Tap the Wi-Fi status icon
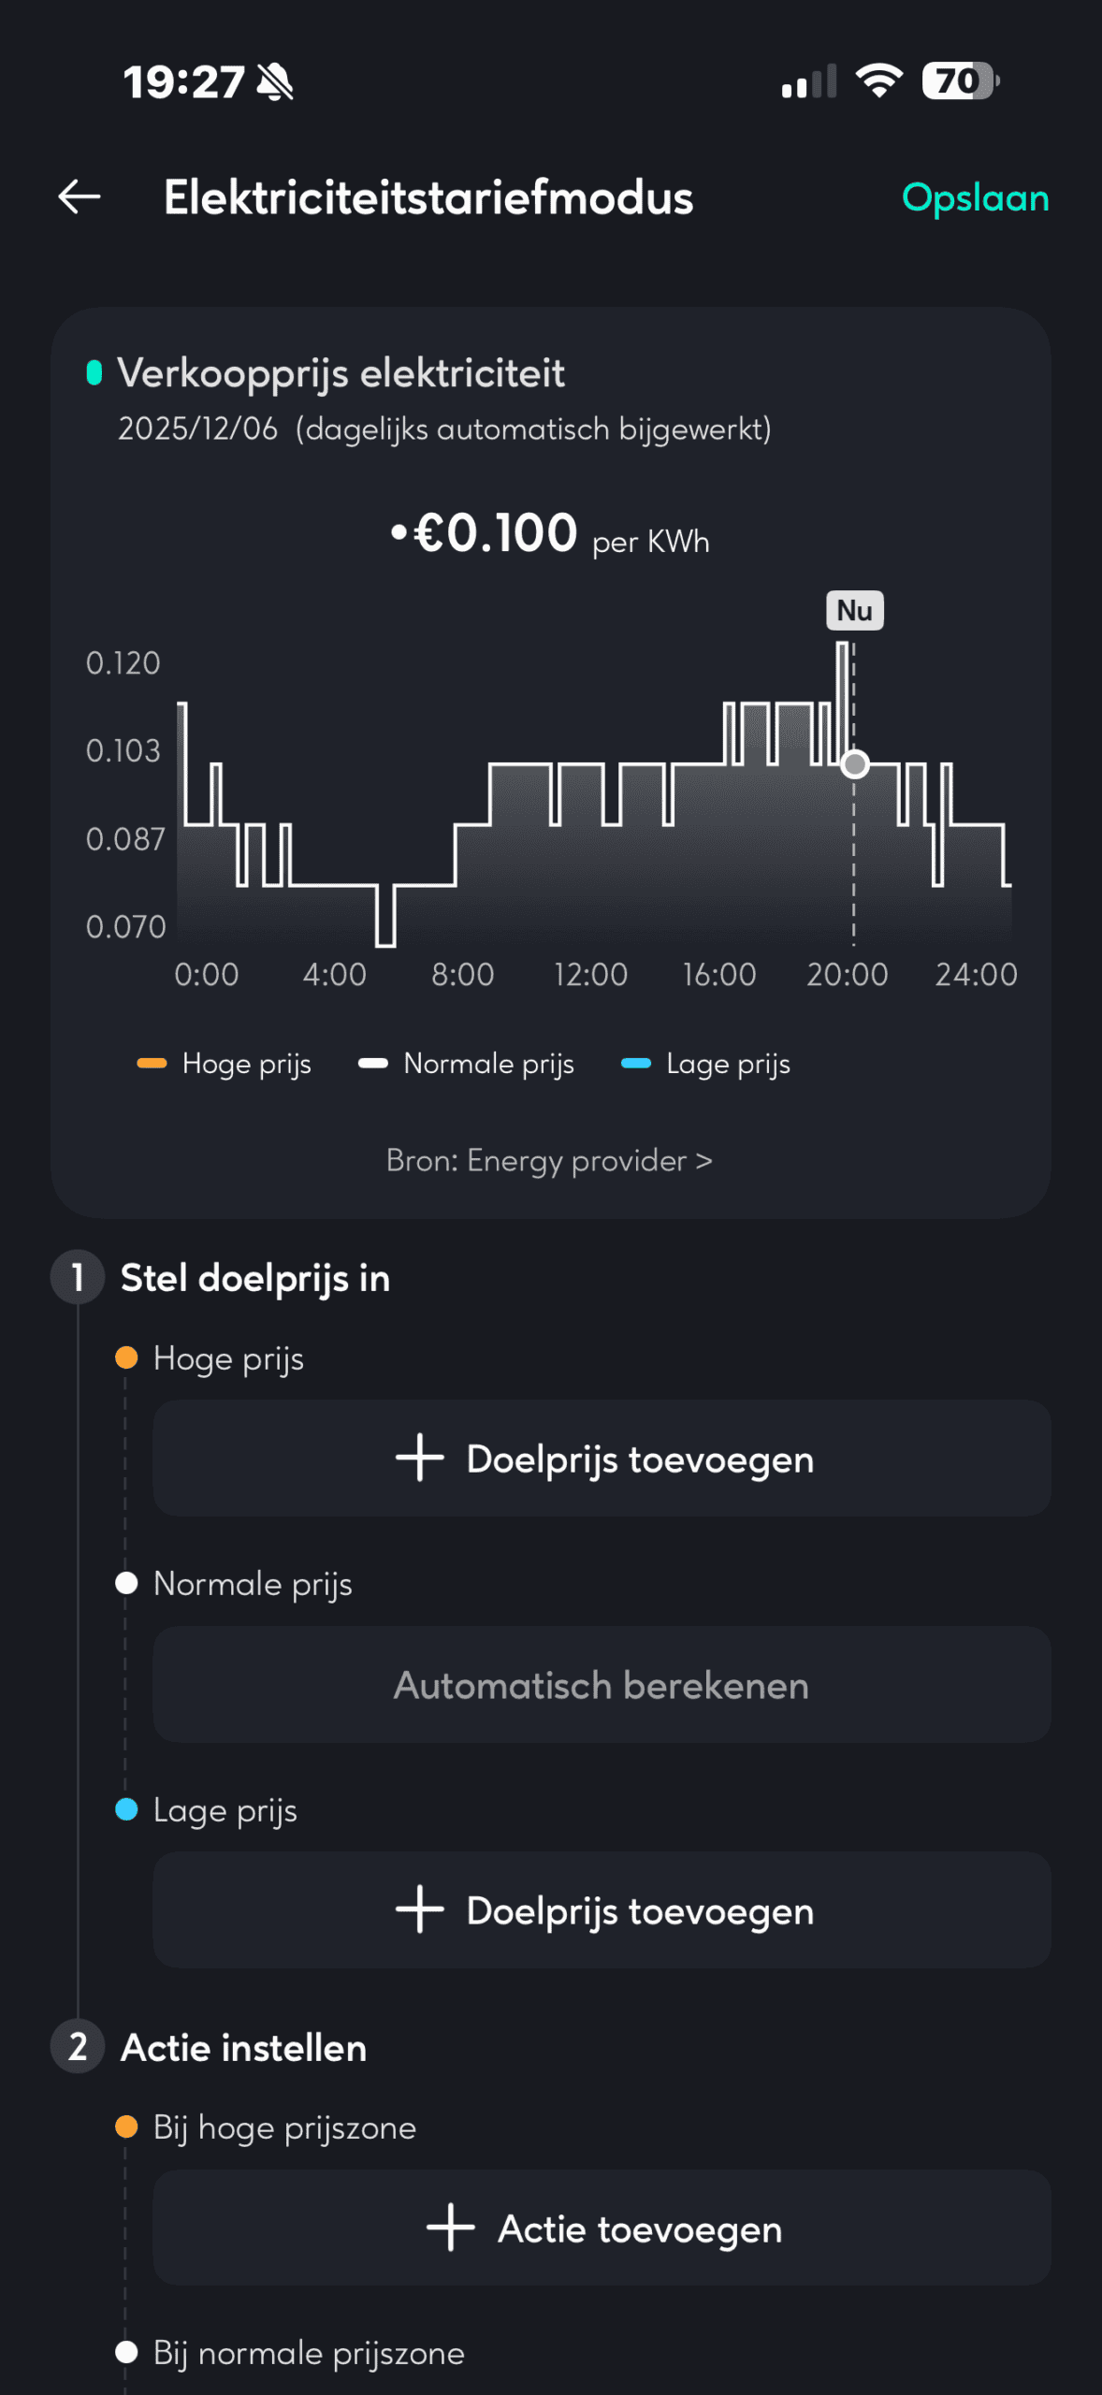The width and height of the screenshot is (1102, 2395). coord(879,81)
